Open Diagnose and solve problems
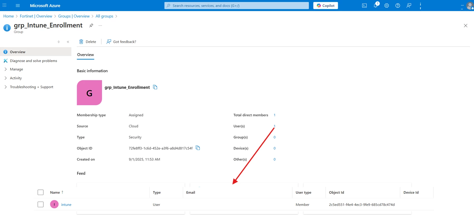 [x=33, y=61]
